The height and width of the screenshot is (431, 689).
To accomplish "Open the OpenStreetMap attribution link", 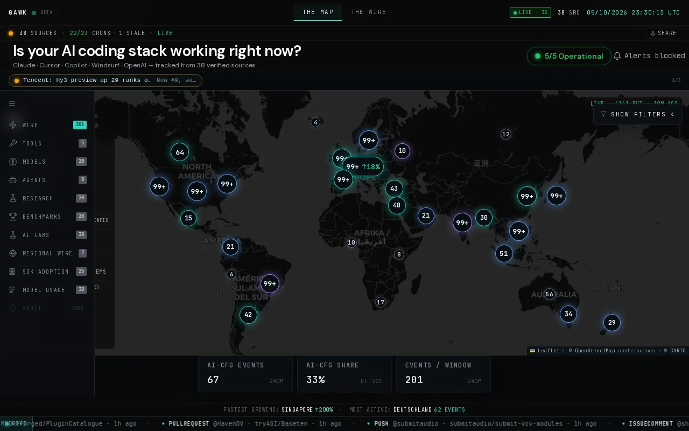I will point(594,351).
